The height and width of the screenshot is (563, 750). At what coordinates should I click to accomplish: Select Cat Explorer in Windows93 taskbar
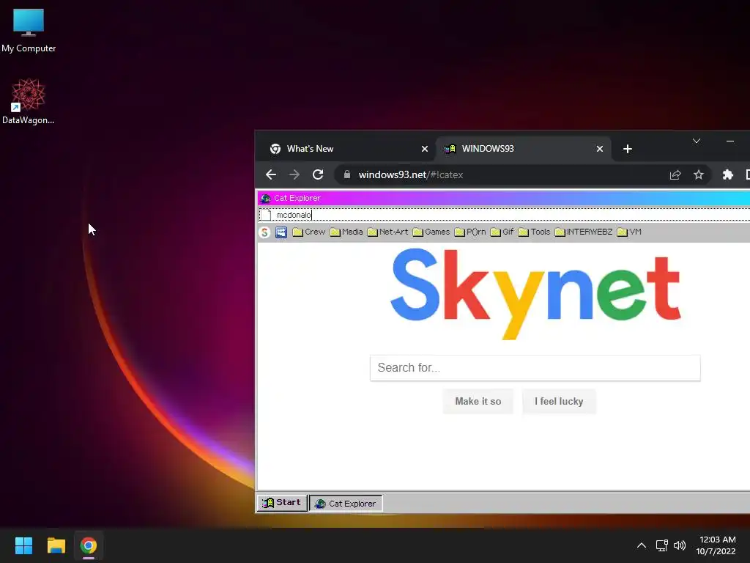[x=346, y=504]
